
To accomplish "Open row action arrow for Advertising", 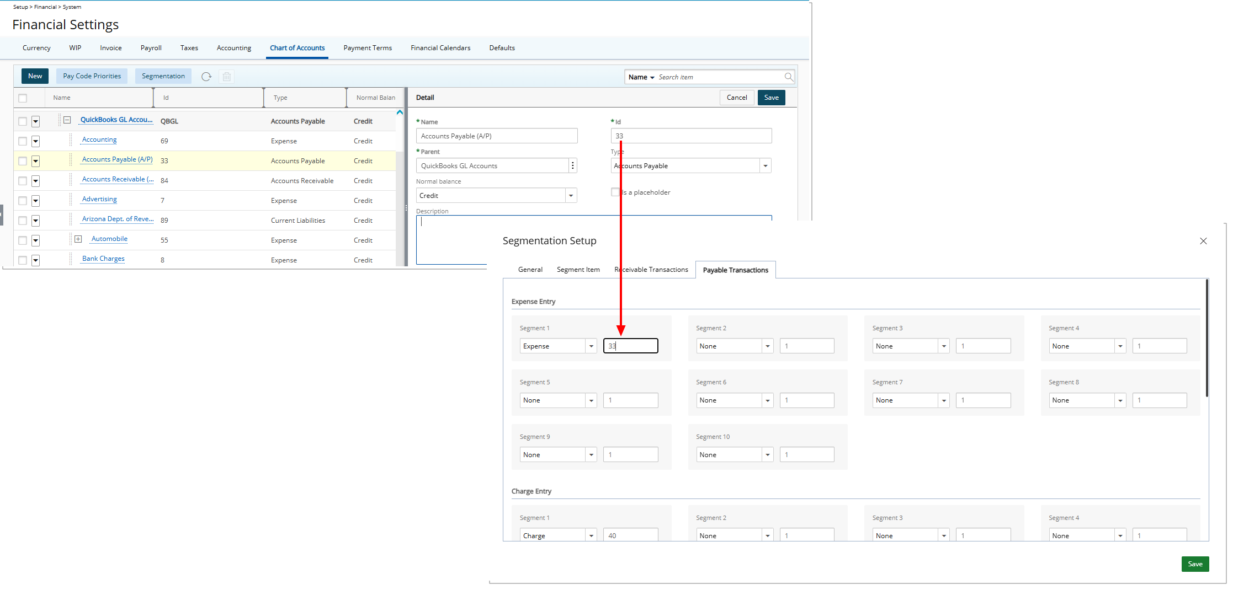I will click(36, 201).
